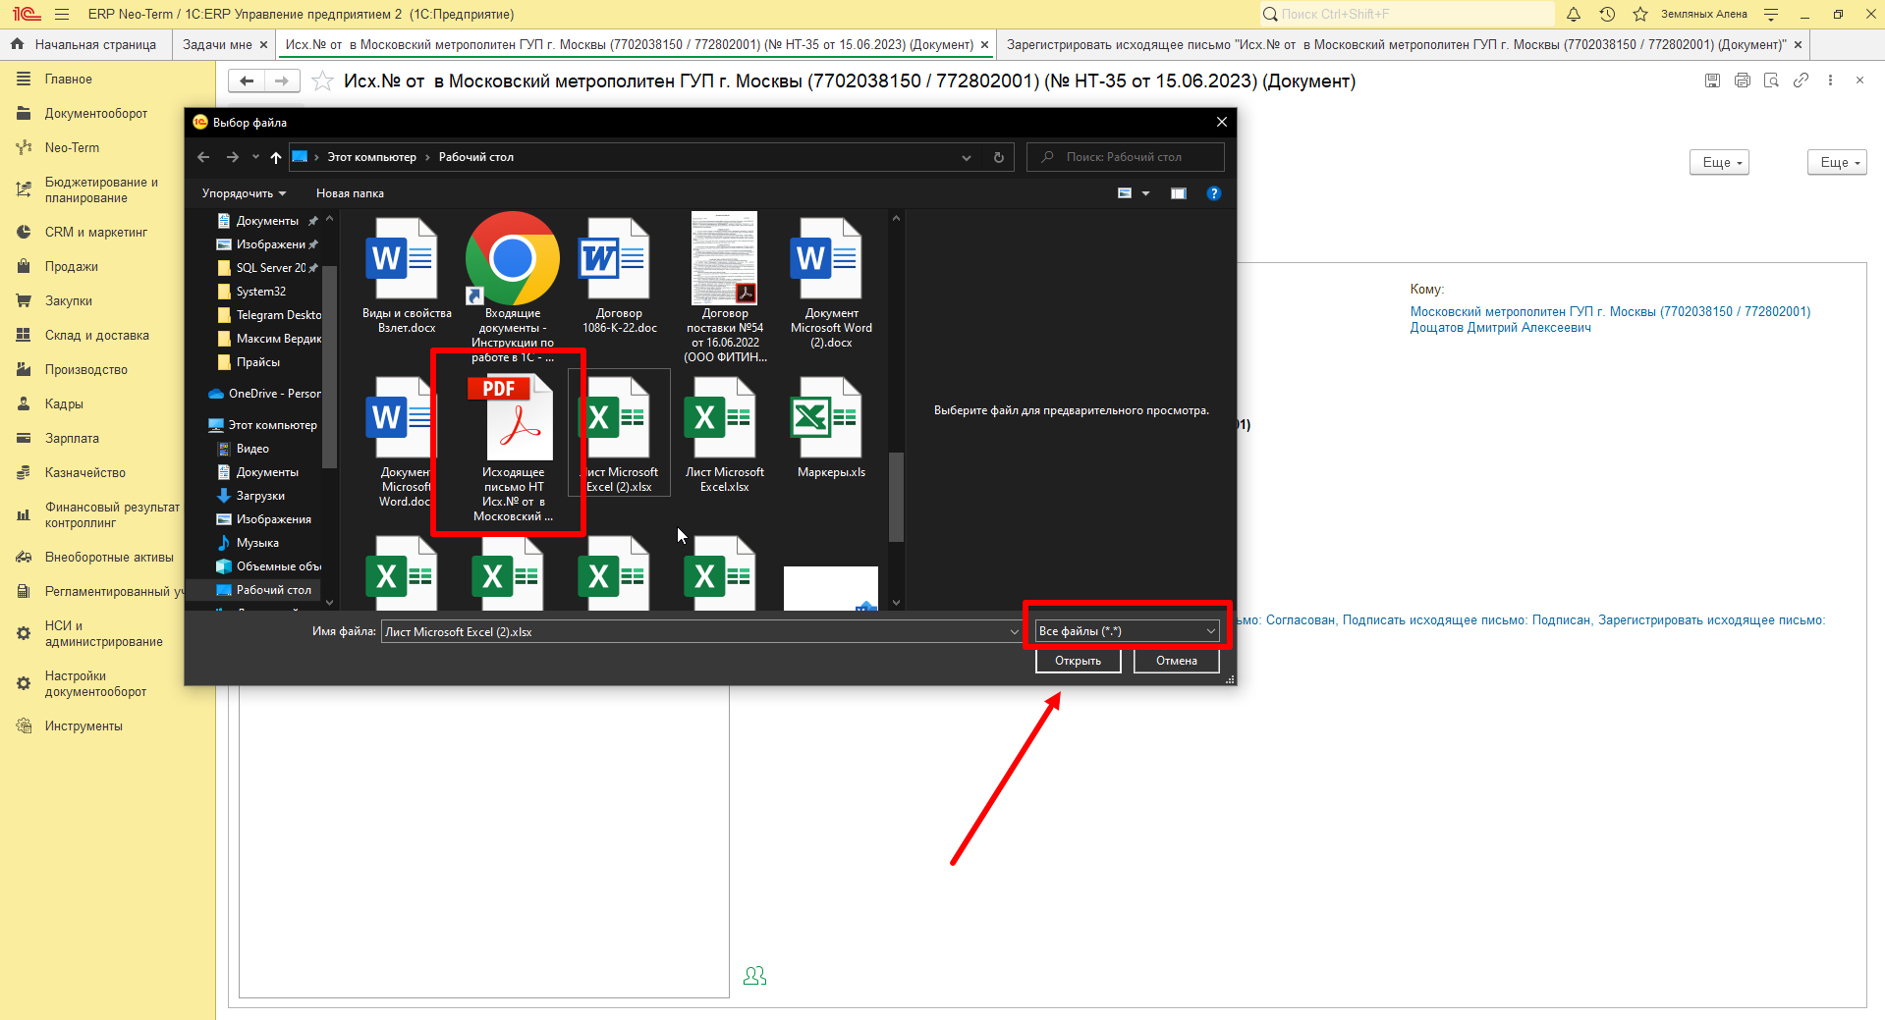This screenshot has width=1885, height=1020.
Task: Open the notifications bell icon
Action: pos(1574,14)
